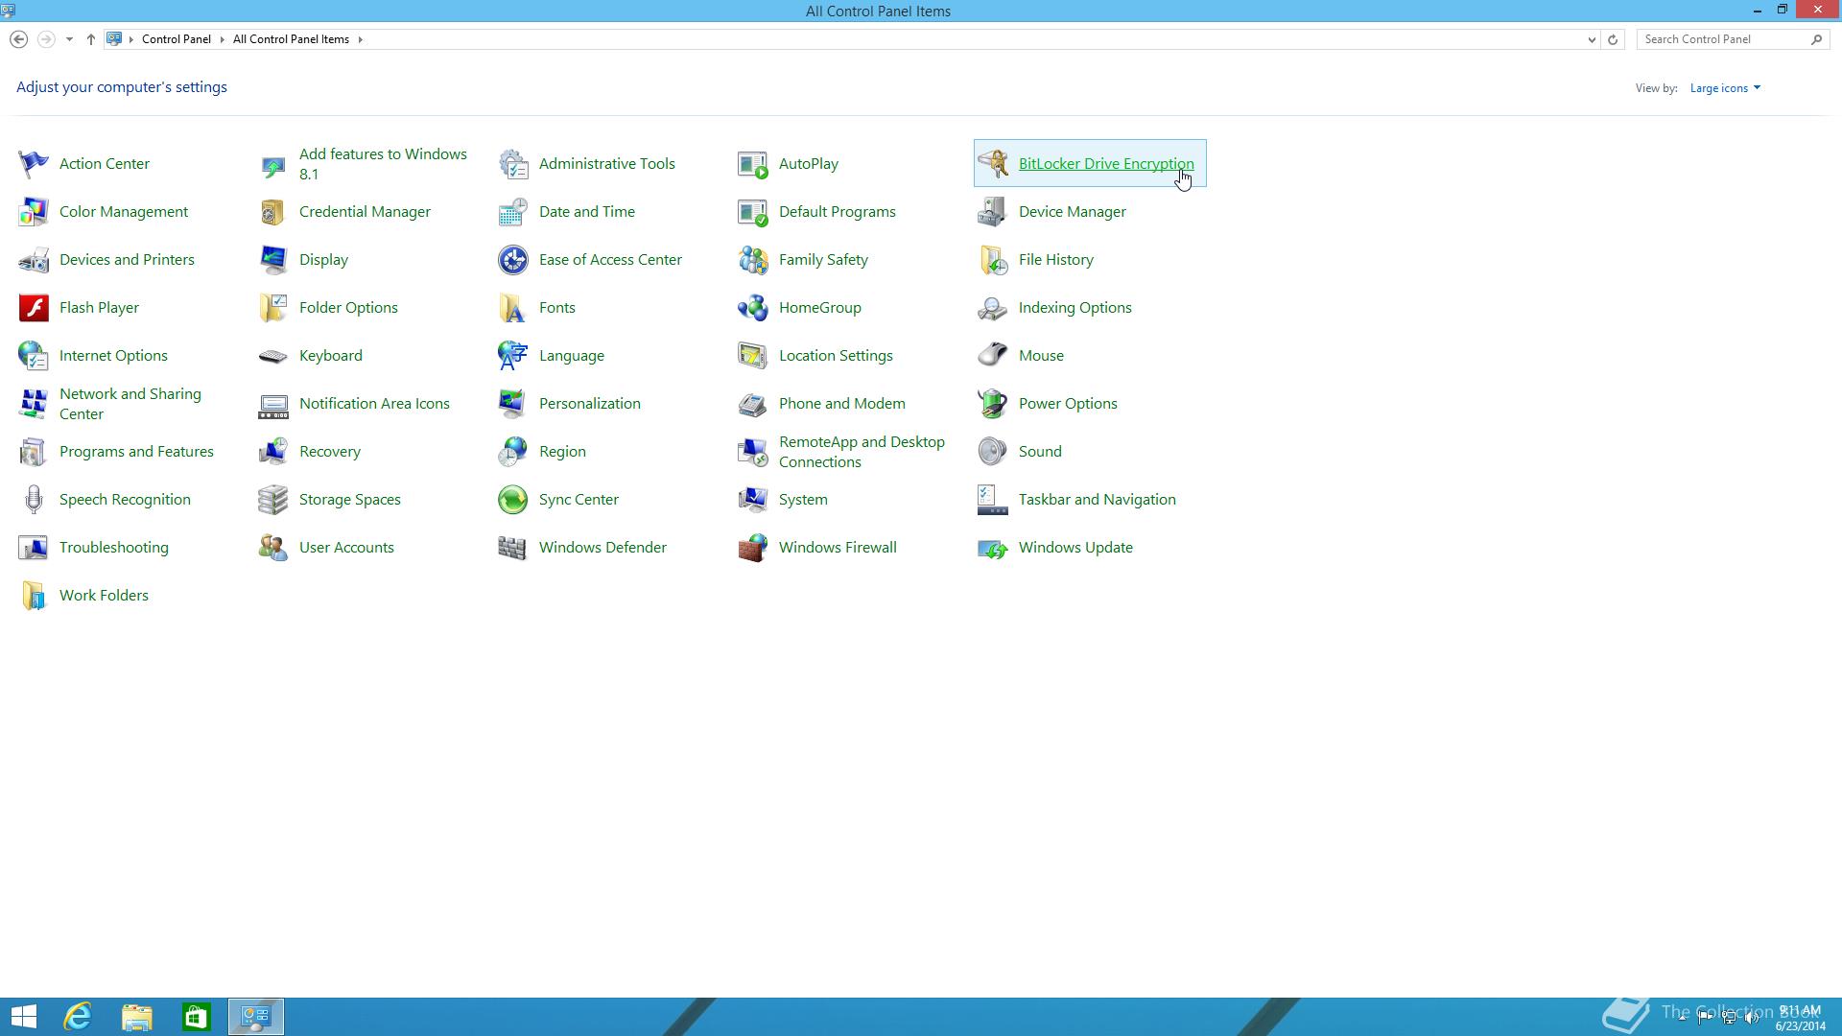Open the Indexing Options magnifier icon

pos(993,308)
